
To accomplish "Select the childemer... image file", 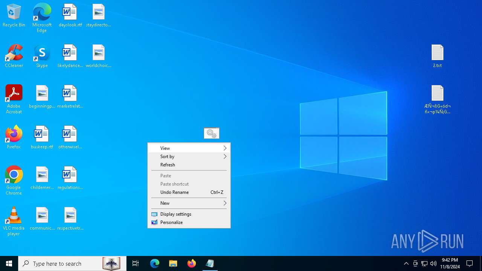I will click(42, 178).
